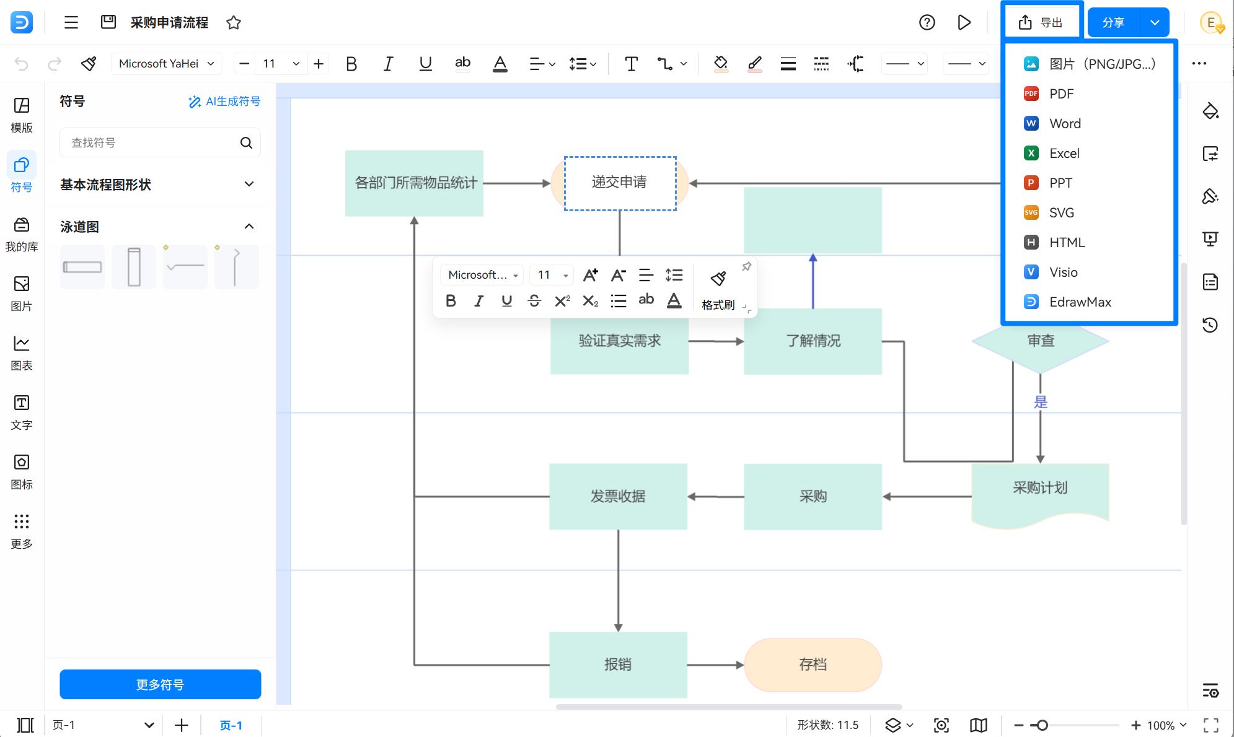Open the 图片 images panel

pyautogui.click(x=22, y=294)
